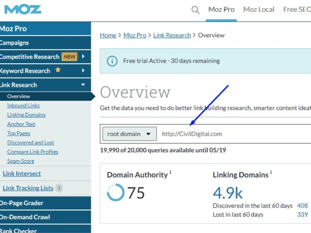
Task: Go to Link Research breadcrumb
Action: pos(172,35)
